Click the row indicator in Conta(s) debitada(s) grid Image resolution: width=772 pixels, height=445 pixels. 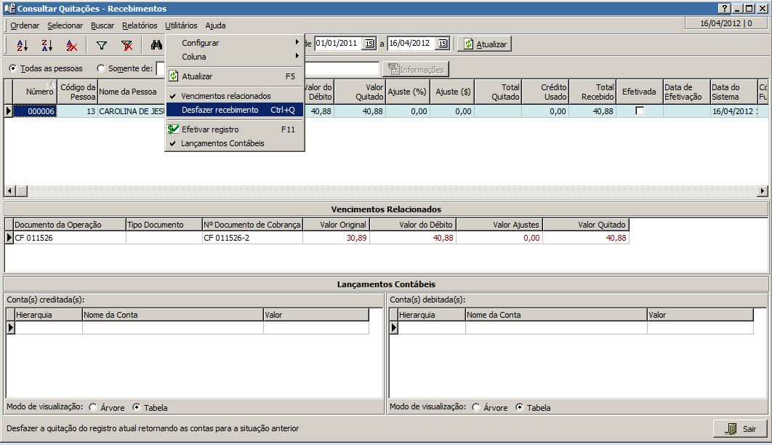click(x=393, y=327)
